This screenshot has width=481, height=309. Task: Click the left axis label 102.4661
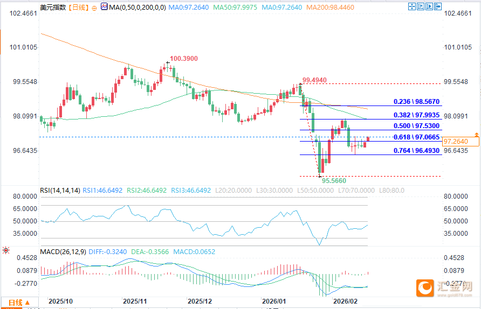23,13
